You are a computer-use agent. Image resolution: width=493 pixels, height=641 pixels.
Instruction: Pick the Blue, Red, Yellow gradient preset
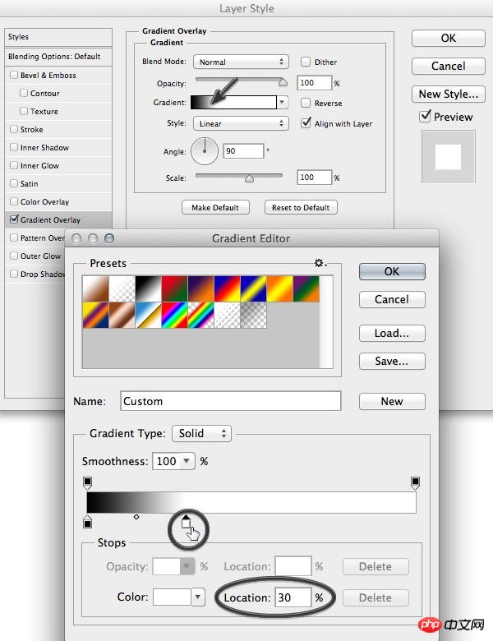point(228,289)
